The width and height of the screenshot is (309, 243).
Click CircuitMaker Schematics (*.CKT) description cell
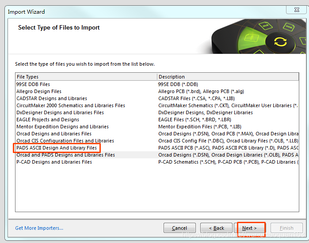coord(228,105)
